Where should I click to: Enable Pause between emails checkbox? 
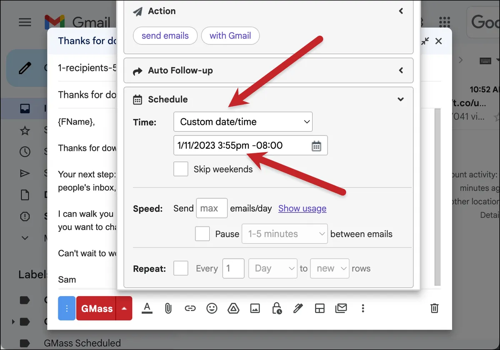point(202,234)
